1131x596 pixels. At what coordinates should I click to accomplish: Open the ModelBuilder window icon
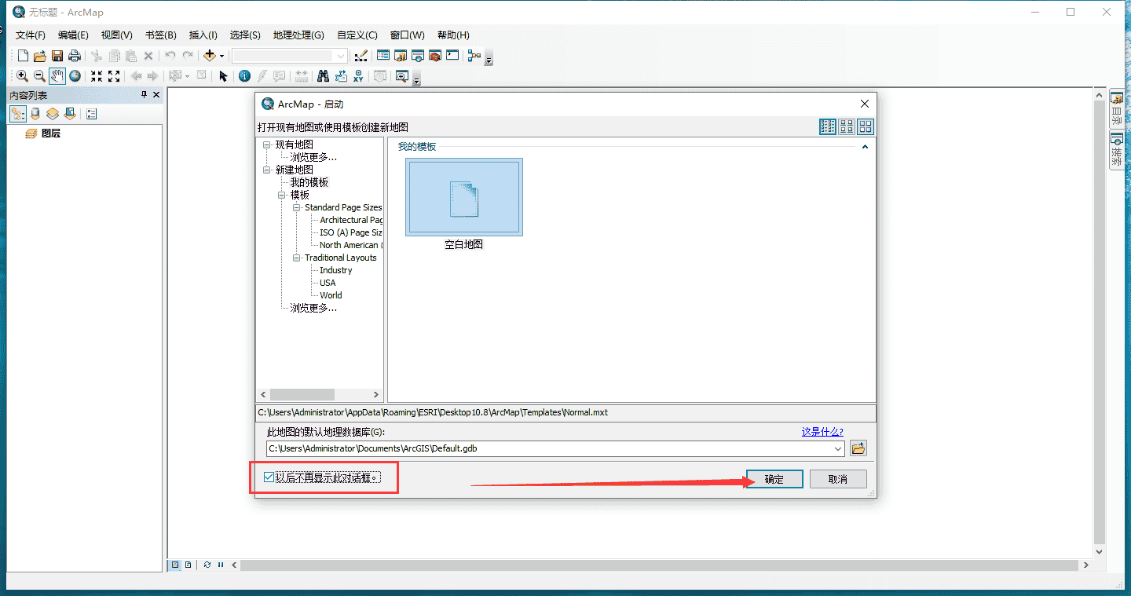(474, 56)
